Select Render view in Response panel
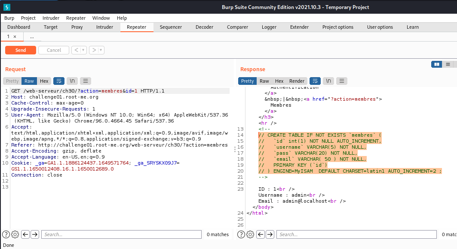Image resolution: width=457 pixels, height=249 pixels. click(x=297, y=81)
